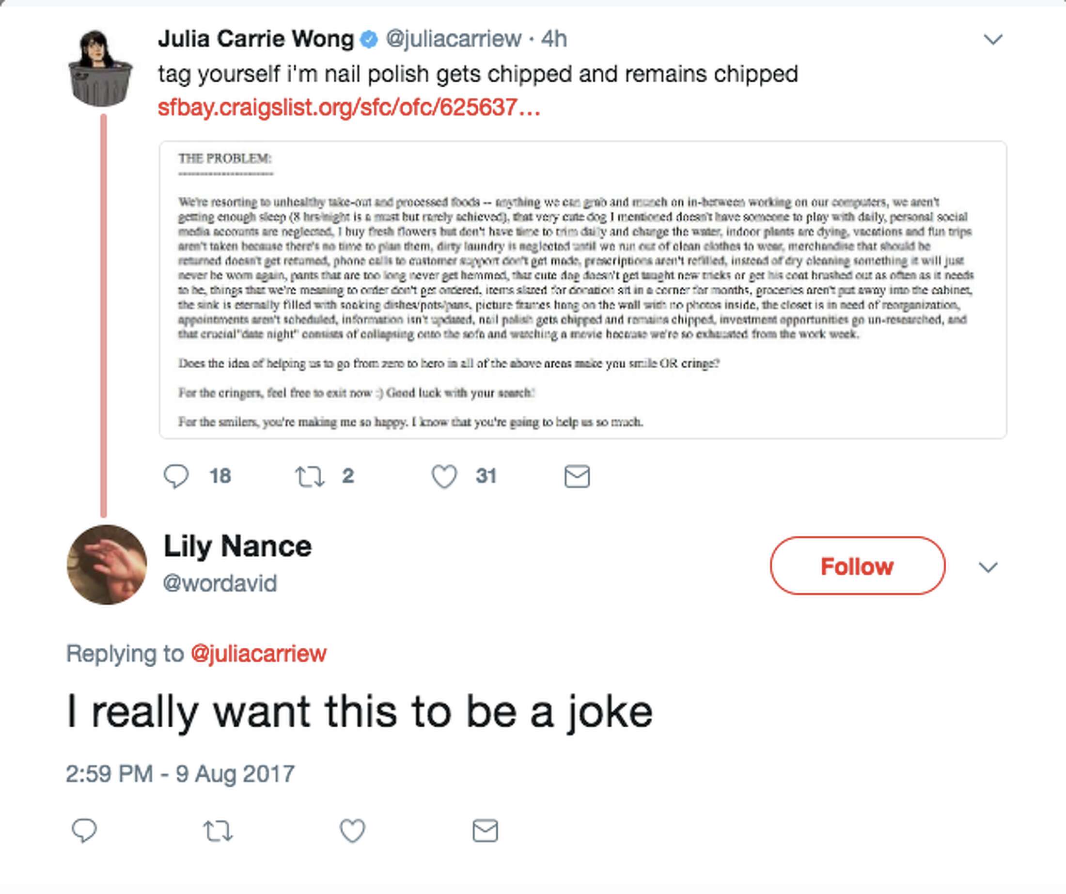Visit the @wordavid handle profile
1066x894 pixels.
(x=220, y=583)
